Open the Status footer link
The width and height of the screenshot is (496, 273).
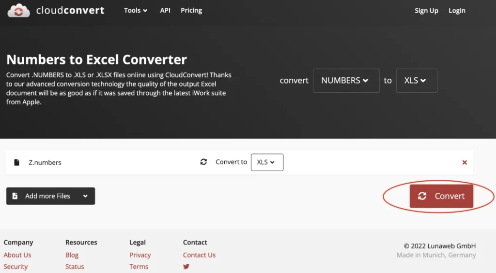tap(75, 267)
